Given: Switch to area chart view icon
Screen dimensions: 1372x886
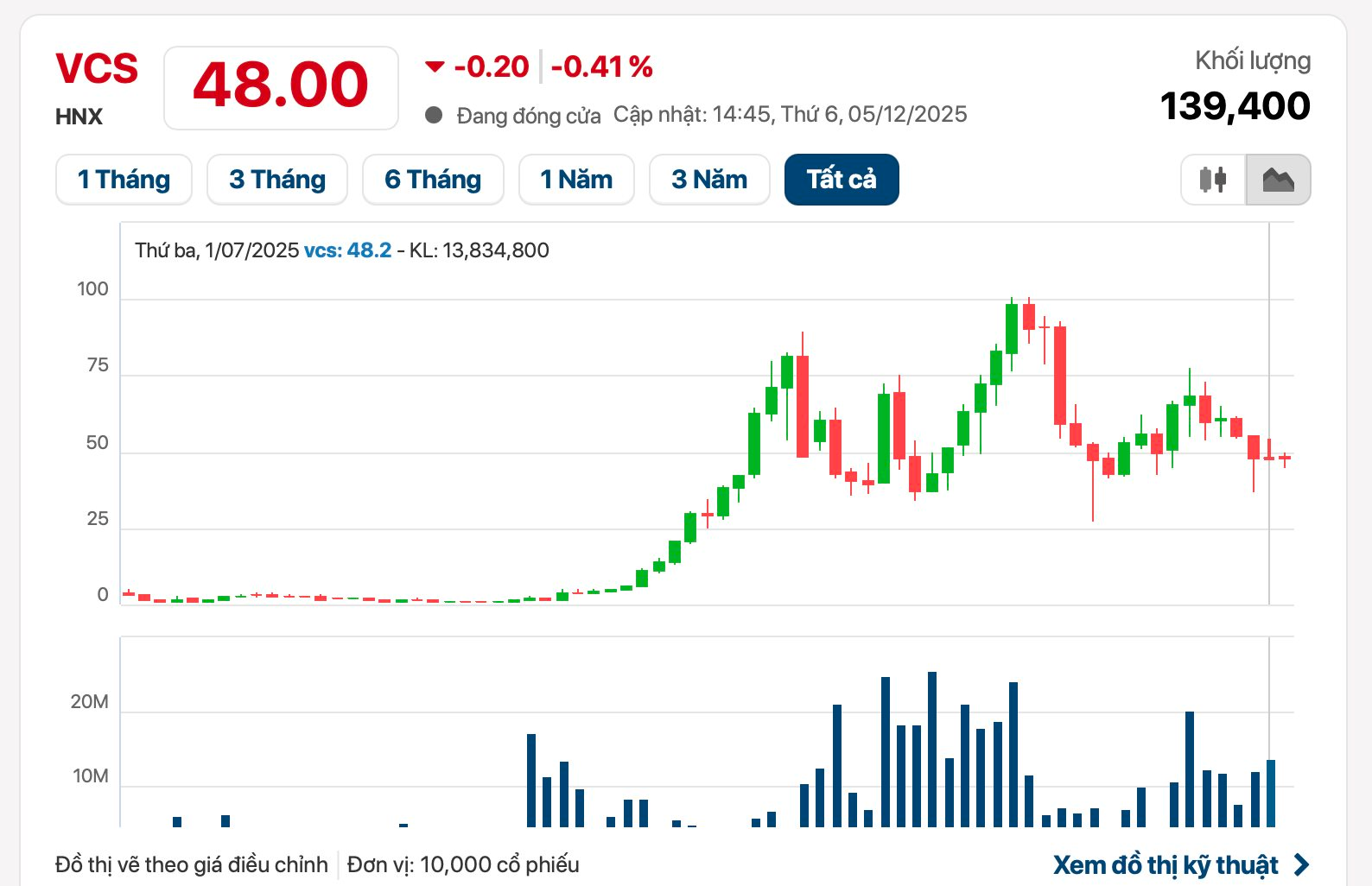Looking at the screenshot, I should [x=1278, y=180].
